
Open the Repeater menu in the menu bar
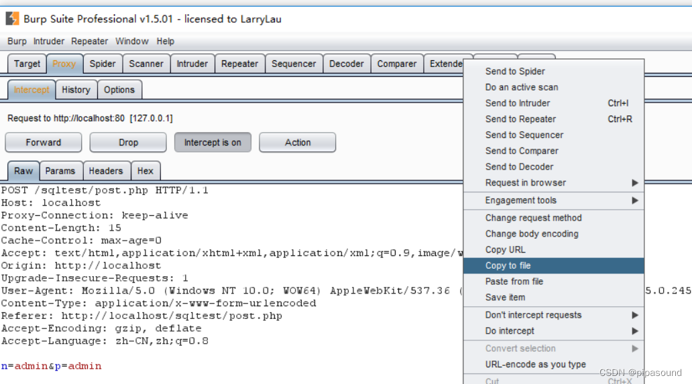tap(90, 41)
